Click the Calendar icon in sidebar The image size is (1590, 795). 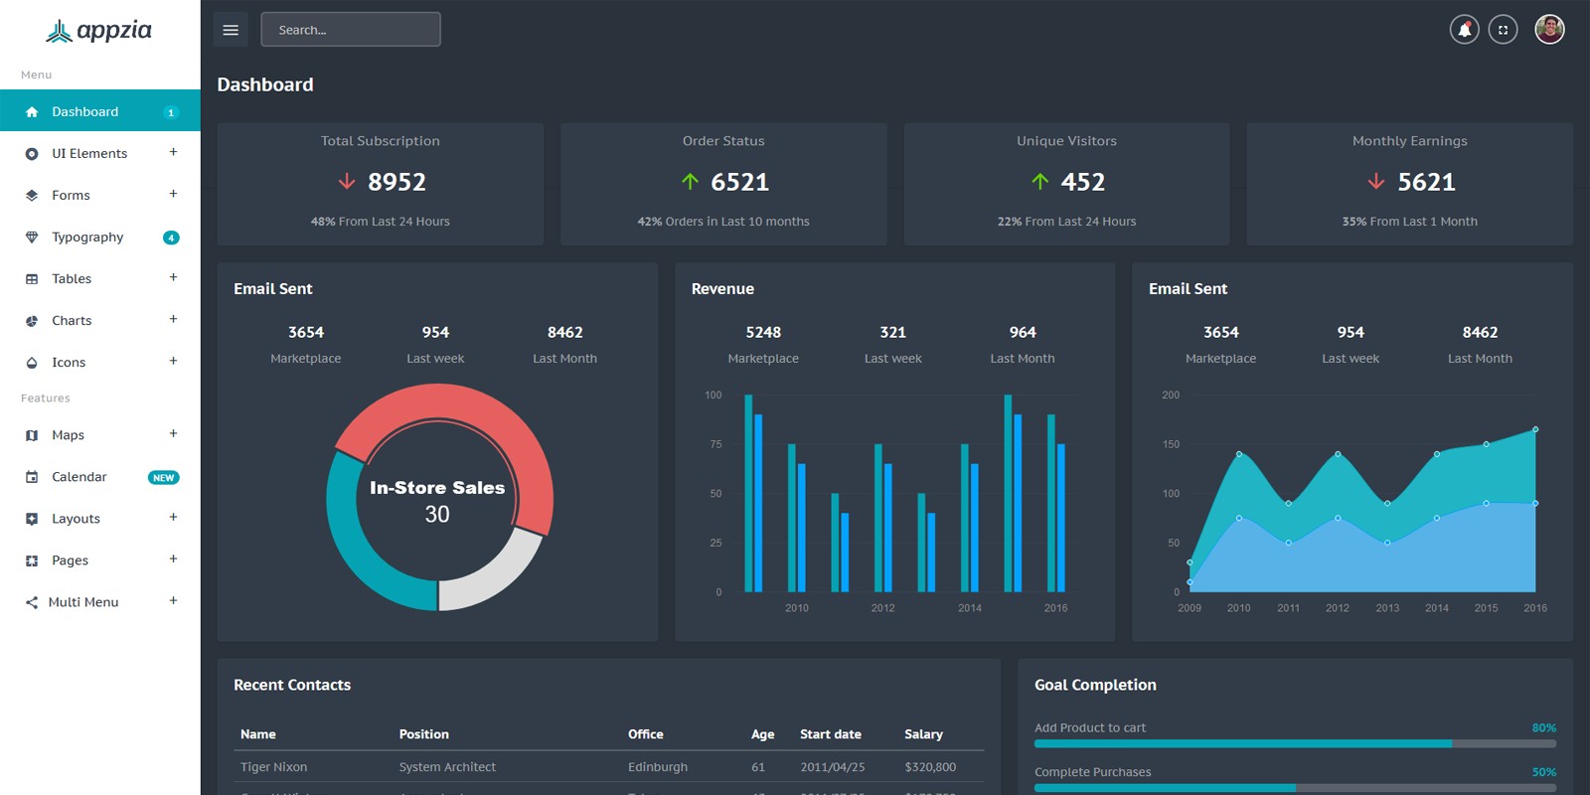point(32,477)
